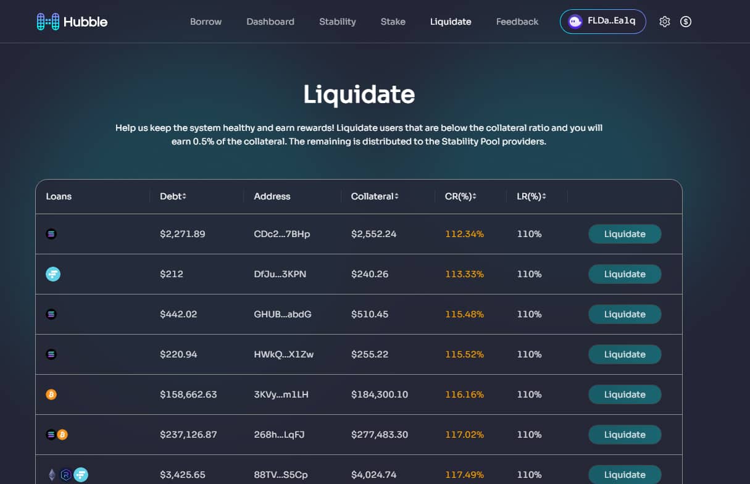Open the settings gear icon

click(x=665, y=21)
